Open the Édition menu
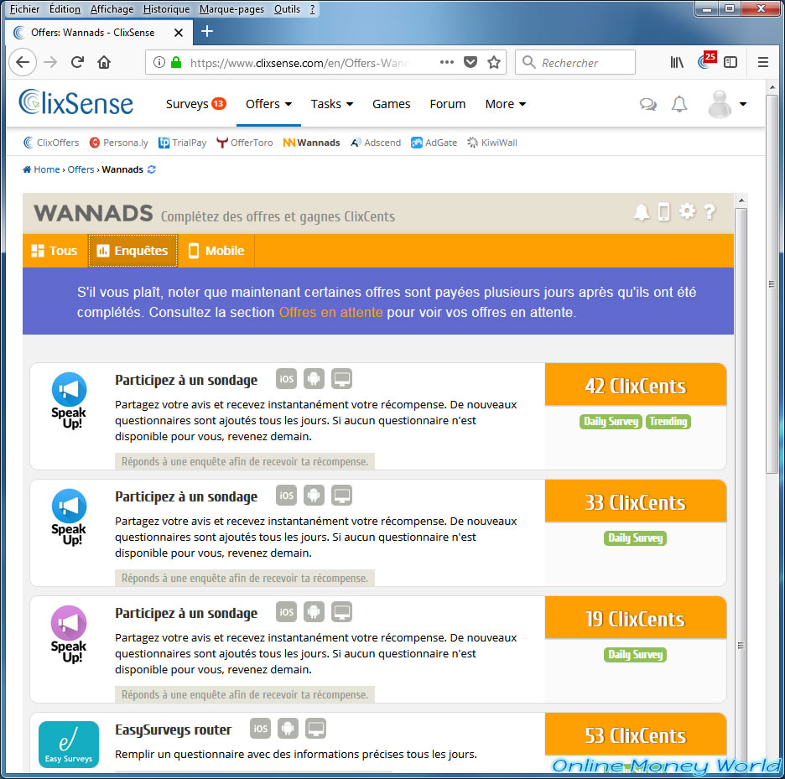This screenshot has width=785, height=779. click(x=65, y=9)
